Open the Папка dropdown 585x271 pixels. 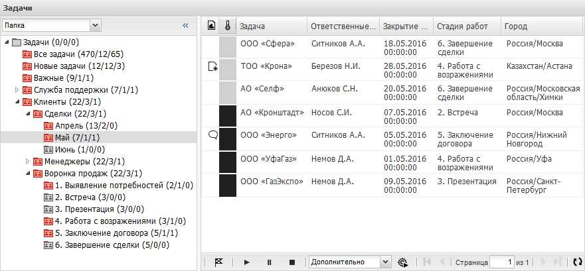(x=95, y=25)
